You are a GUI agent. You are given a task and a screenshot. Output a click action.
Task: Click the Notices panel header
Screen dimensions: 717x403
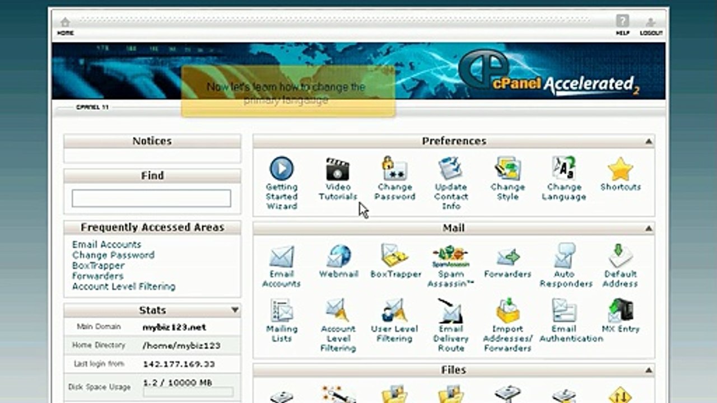click(x=152, y=141)
